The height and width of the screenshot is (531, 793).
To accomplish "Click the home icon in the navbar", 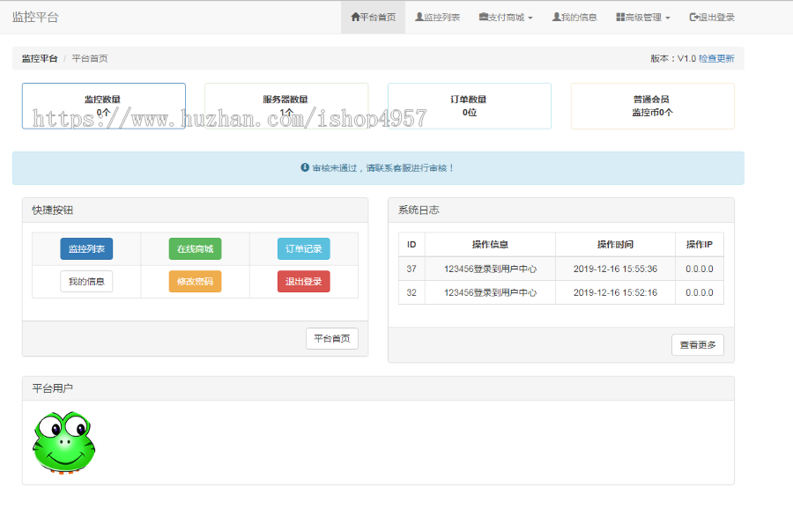I will point(355,17).
